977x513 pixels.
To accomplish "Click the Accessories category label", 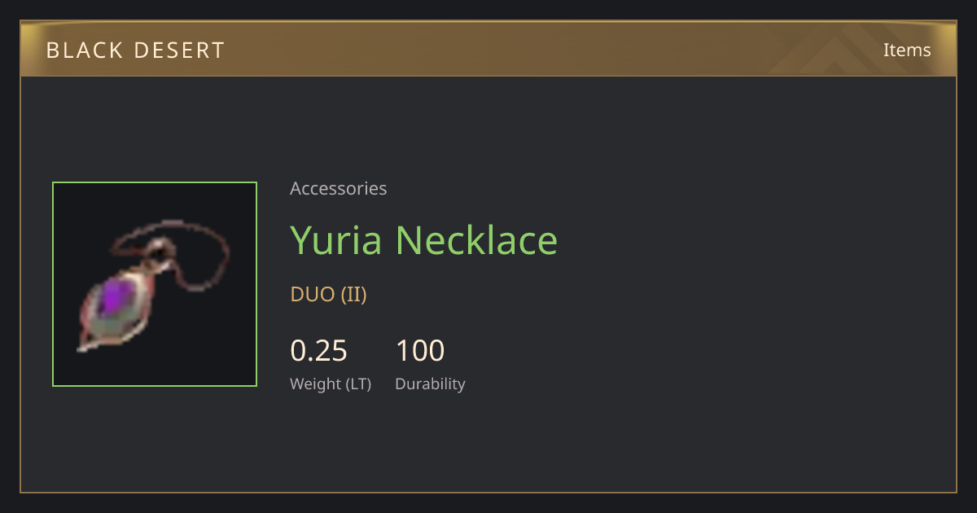I will click(x=339, y=188).
